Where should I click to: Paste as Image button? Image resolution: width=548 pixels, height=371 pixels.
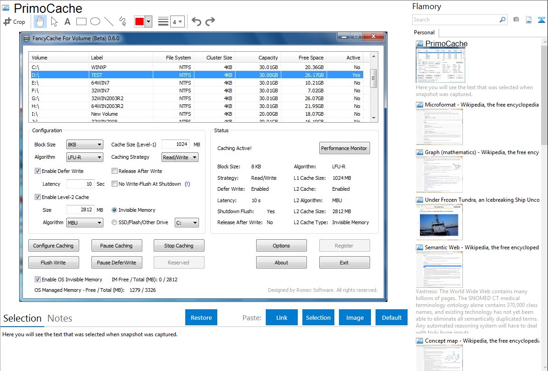coord(355,317)
